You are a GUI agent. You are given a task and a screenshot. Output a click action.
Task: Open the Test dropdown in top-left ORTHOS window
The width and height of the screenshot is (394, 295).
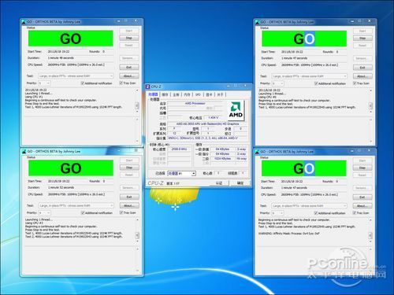pyautogui.click(x=76, y=76)
